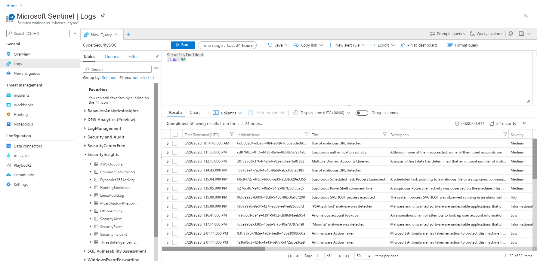537x261 pixels.
Task: Open the items per page dropdown
Action: click(x=363, y=256)
